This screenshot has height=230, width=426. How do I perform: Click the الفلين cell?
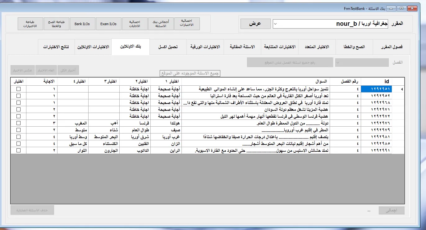pyautogui.click(x=135, y=143)
